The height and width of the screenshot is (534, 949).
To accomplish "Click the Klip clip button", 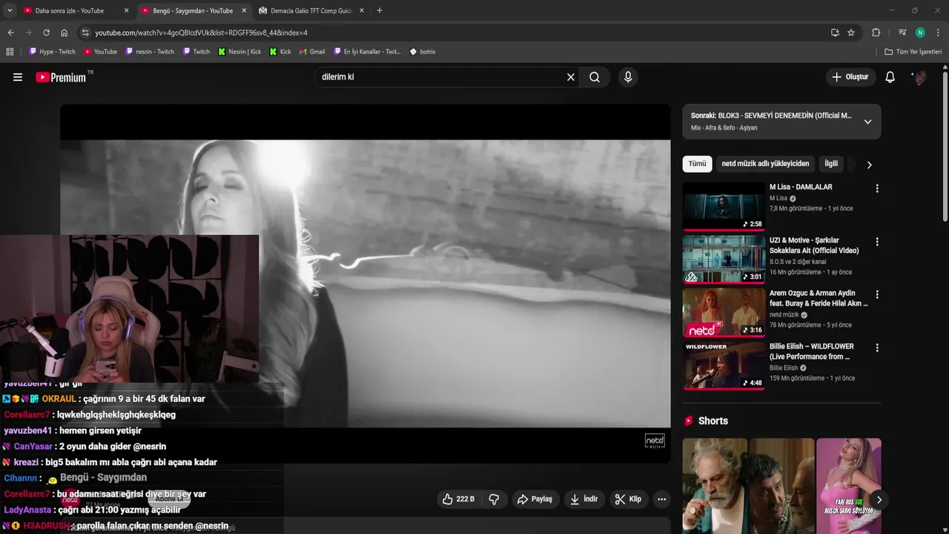I will point(628,499).
